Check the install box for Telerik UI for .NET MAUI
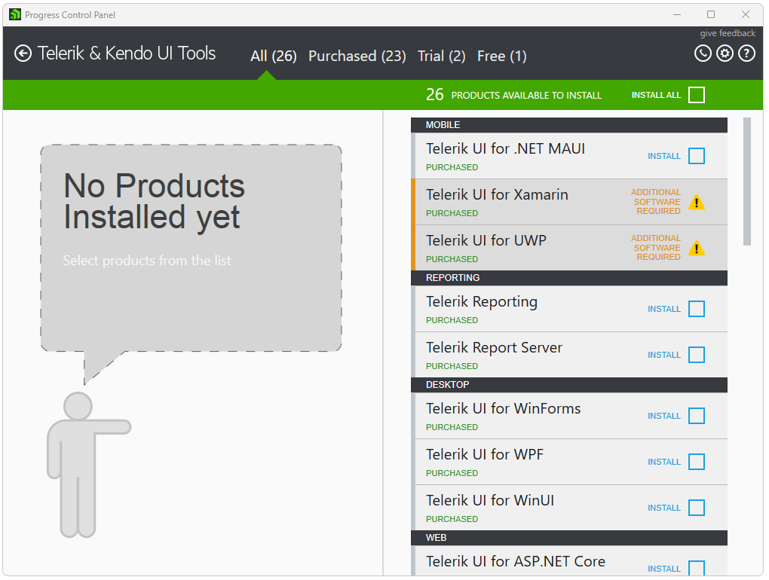 coord(696,156)
